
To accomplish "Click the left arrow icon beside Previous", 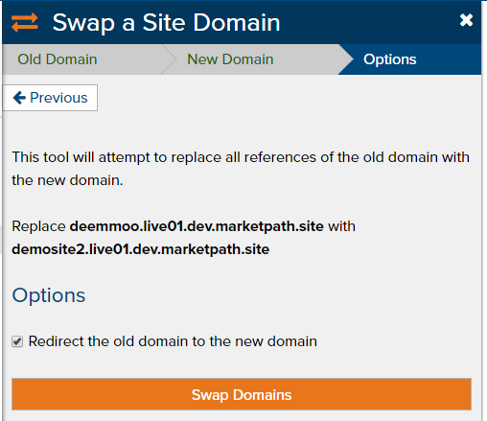I will pyautogui.click(x=19, y=98).
